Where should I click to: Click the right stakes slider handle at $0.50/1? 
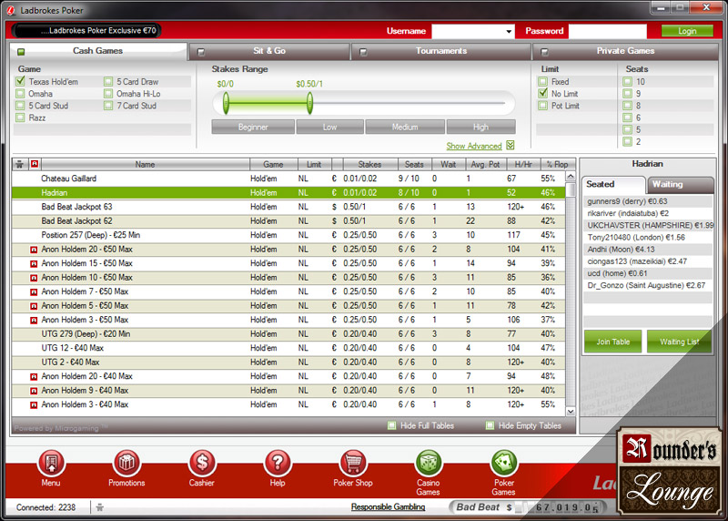(309, 103)
